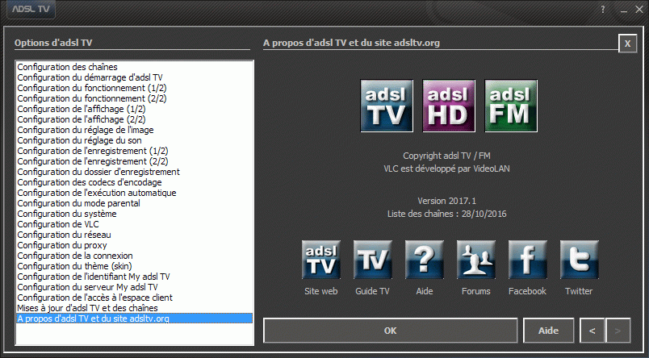Click the ADSL TV title bar logo
This screenshot has height=358, width=649.
[31, 9]
